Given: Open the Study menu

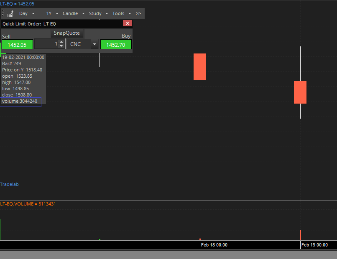Looking at the screenshot, I should [x=98, y=13].
